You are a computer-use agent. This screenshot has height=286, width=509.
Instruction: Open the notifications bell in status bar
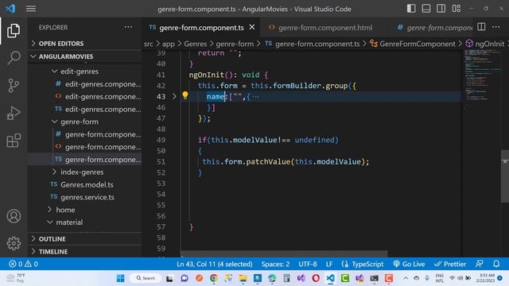click(496, 264)
